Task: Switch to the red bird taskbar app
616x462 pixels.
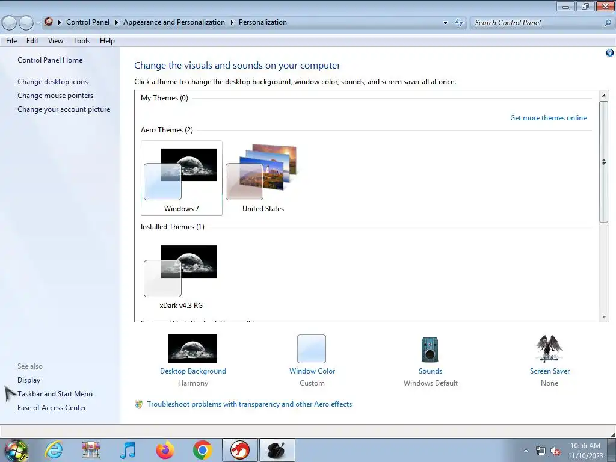Action: [x=239, y=450]
